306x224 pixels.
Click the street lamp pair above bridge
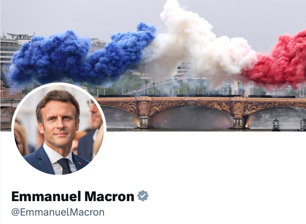150,89
